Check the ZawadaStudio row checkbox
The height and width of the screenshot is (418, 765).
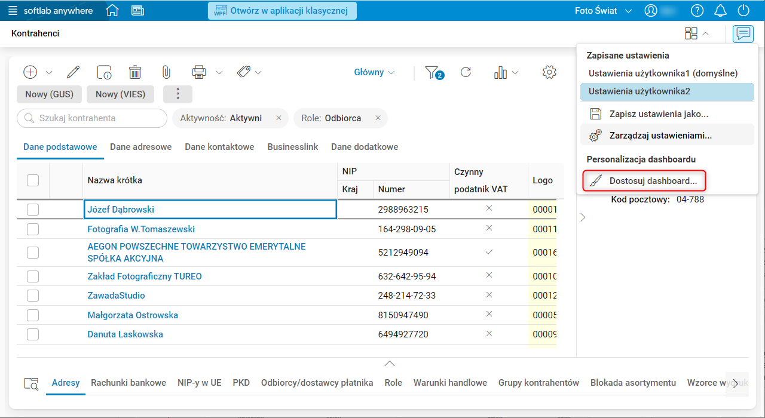point(33,296)
